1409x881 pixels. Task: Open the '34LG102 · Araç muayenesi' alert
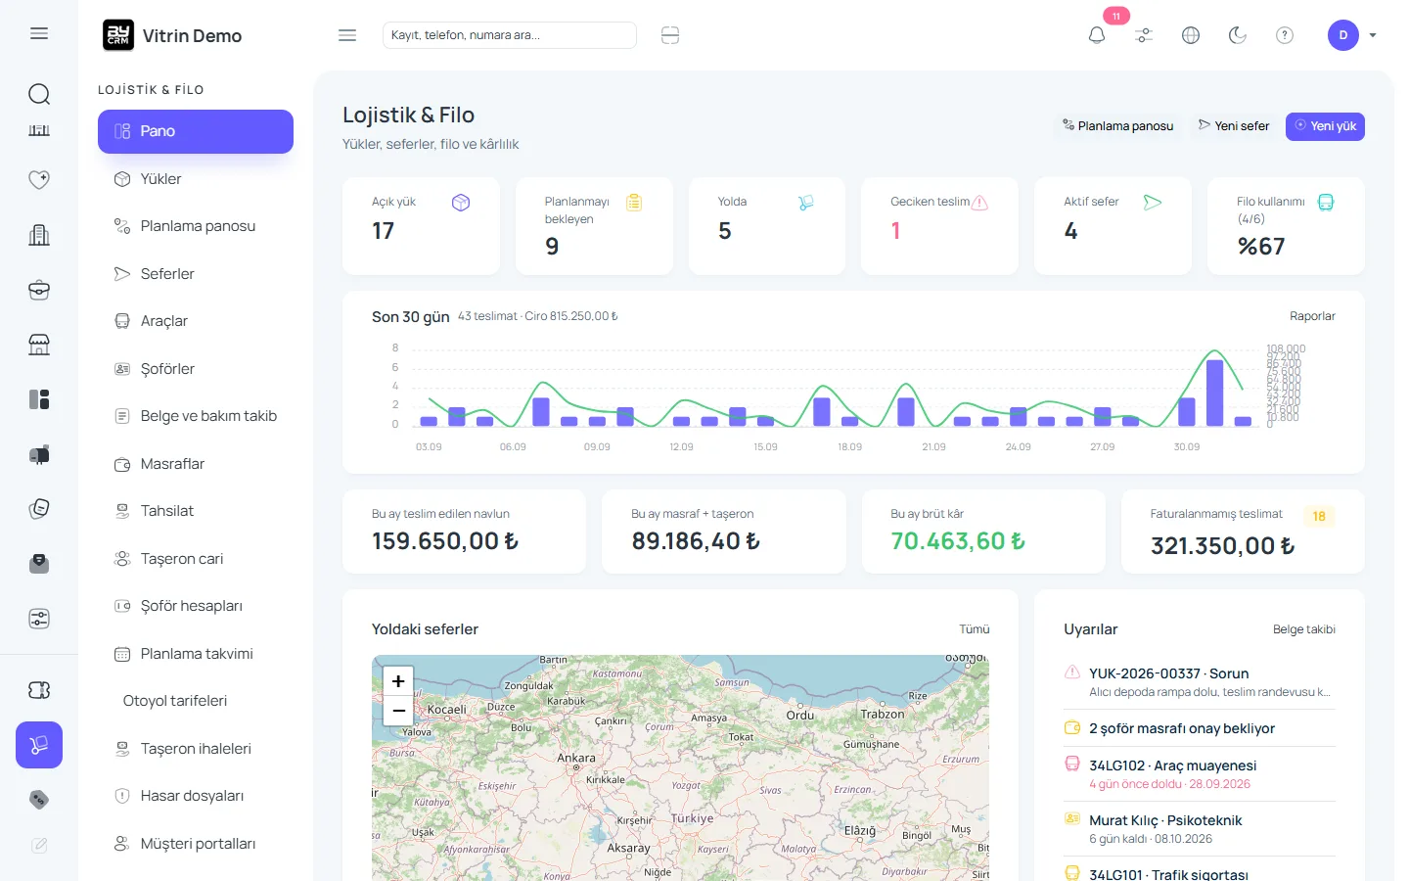1200,774
